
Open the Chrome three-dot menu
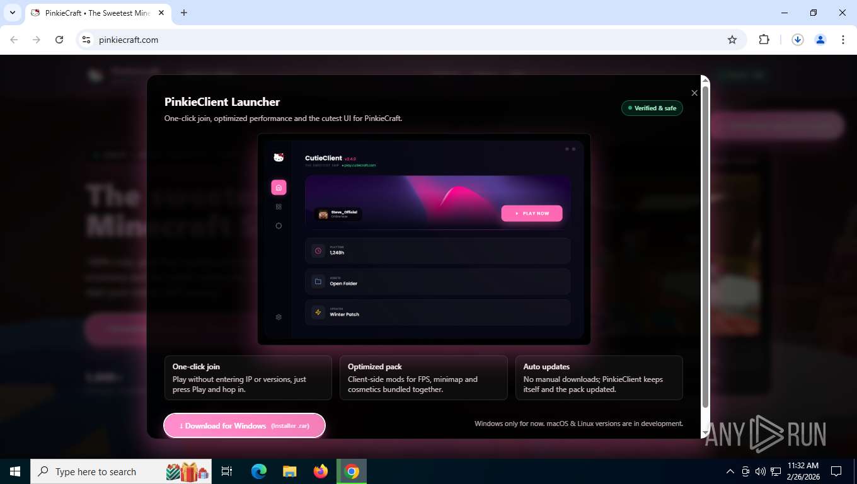[x=843, y=40]
